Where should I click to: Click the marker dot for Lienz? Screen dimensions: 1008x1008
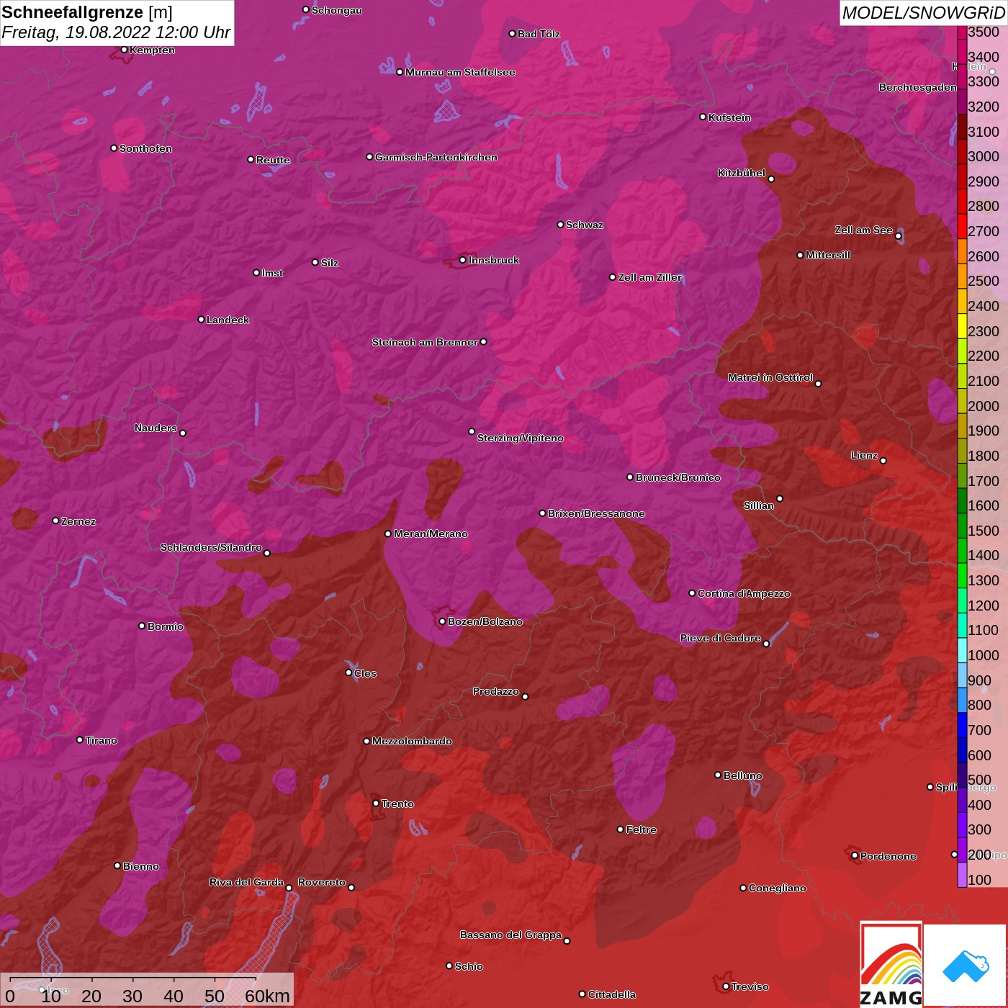coord(883,461)
